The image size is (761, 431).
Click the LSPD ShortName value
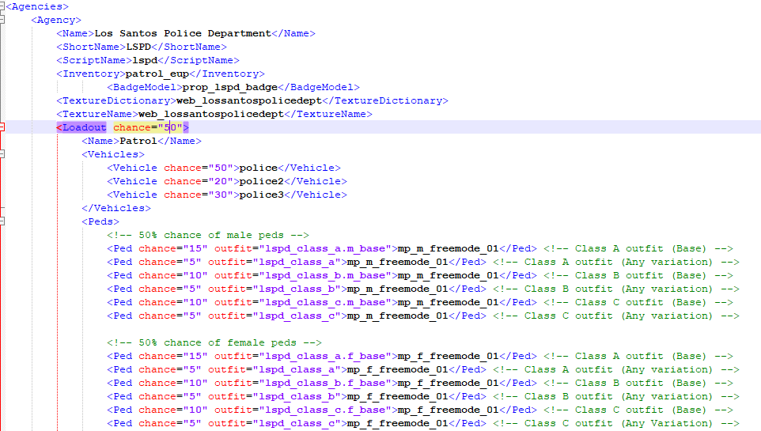138,47
